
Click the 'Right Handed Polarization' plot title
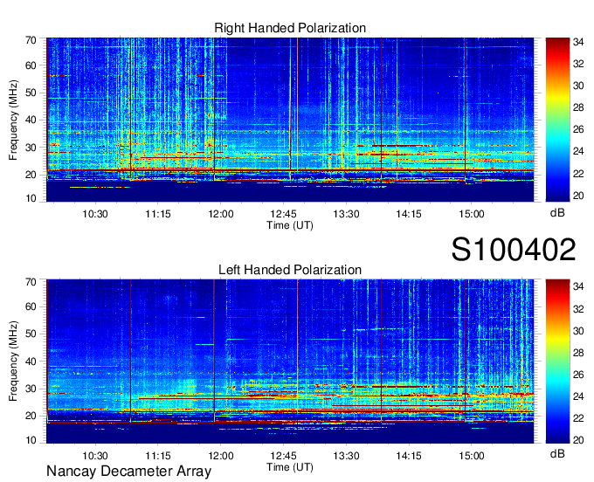tap(290, 28)
